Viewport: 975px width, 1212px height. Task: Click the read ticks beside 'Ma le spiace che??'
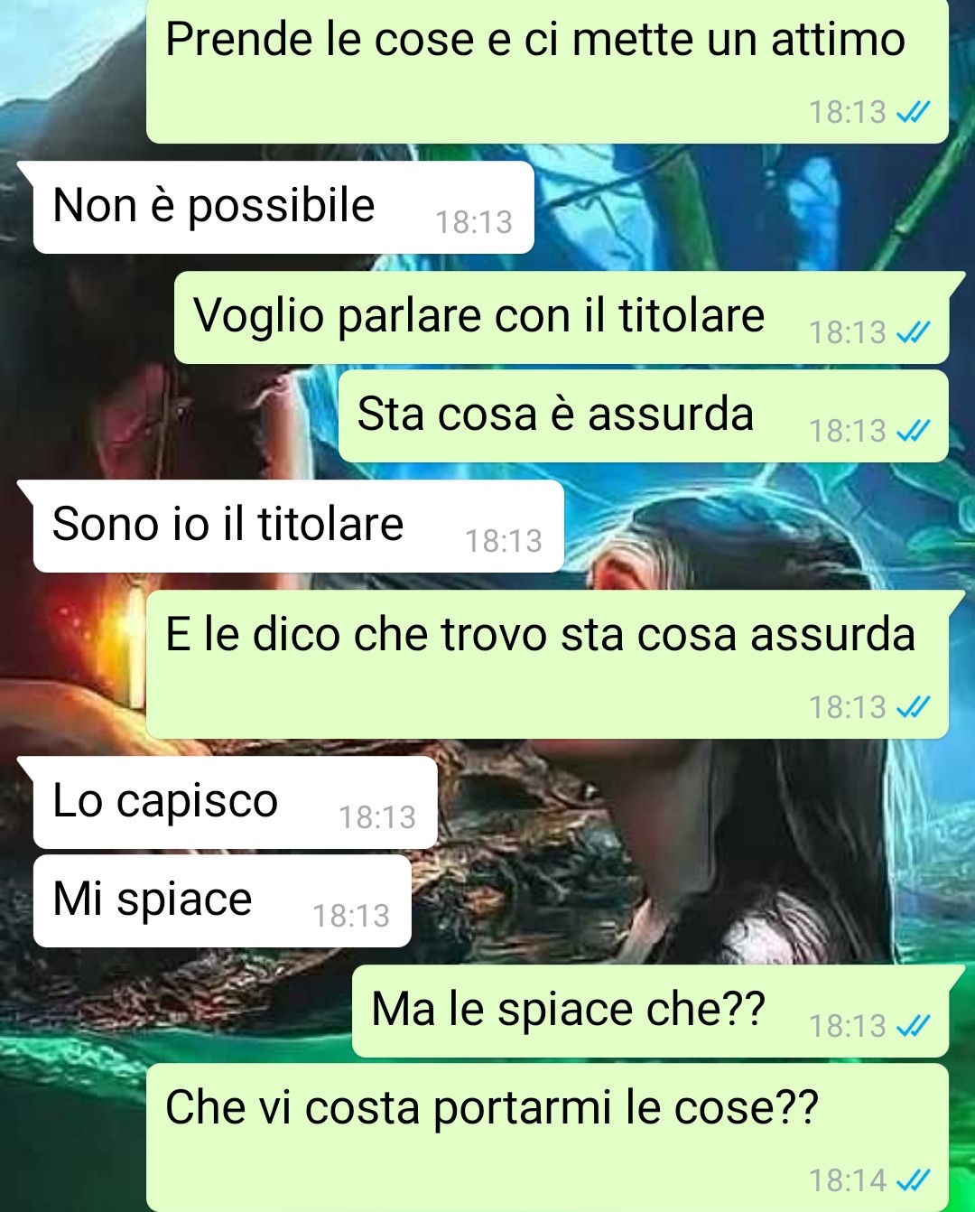(913, 1026)
